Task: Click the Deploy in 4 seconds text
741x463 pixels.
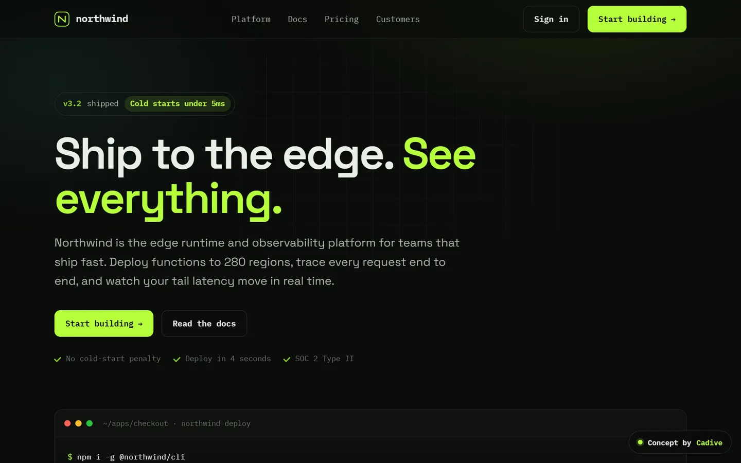Action: pyautogui.click(x=228, y=359)
